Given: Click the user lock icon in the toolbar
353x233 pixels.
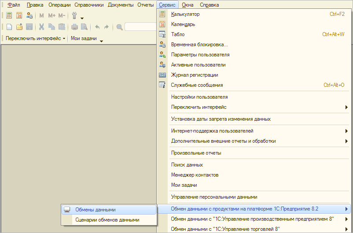Looking at the screenshot, I should (29, 15).
